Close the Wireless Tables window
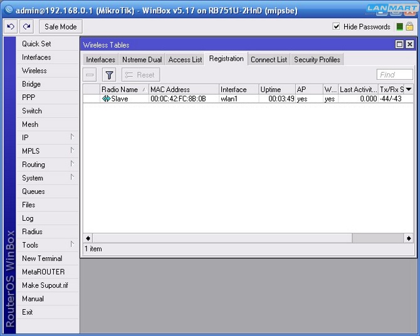This screenshot has width=420, height=336. pos(409,44)
